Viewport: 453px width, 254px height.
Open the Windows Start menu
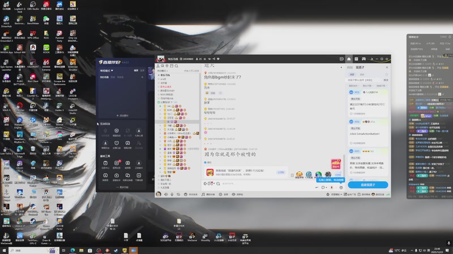[4, 251]
